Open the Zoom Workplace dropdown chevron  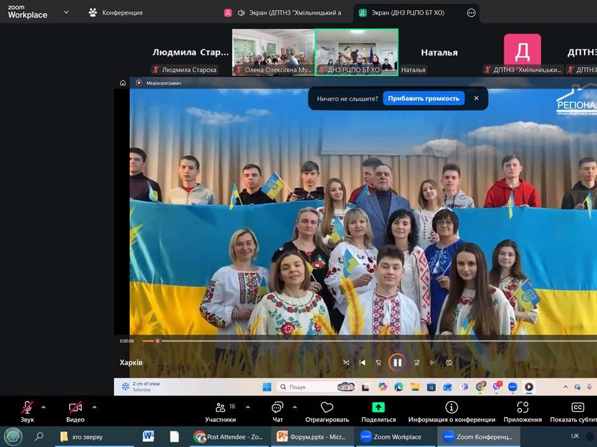[x=66, y=12]
